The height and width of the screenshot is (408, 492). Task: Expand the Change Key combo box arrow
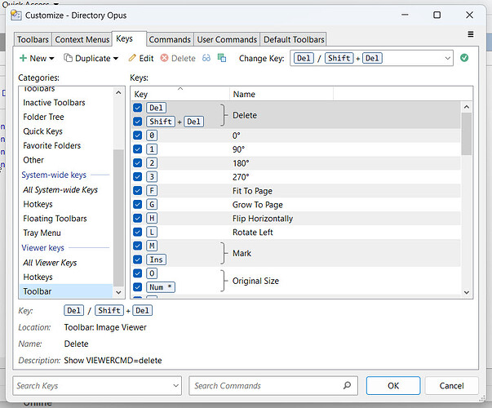(x=447, y=58)
